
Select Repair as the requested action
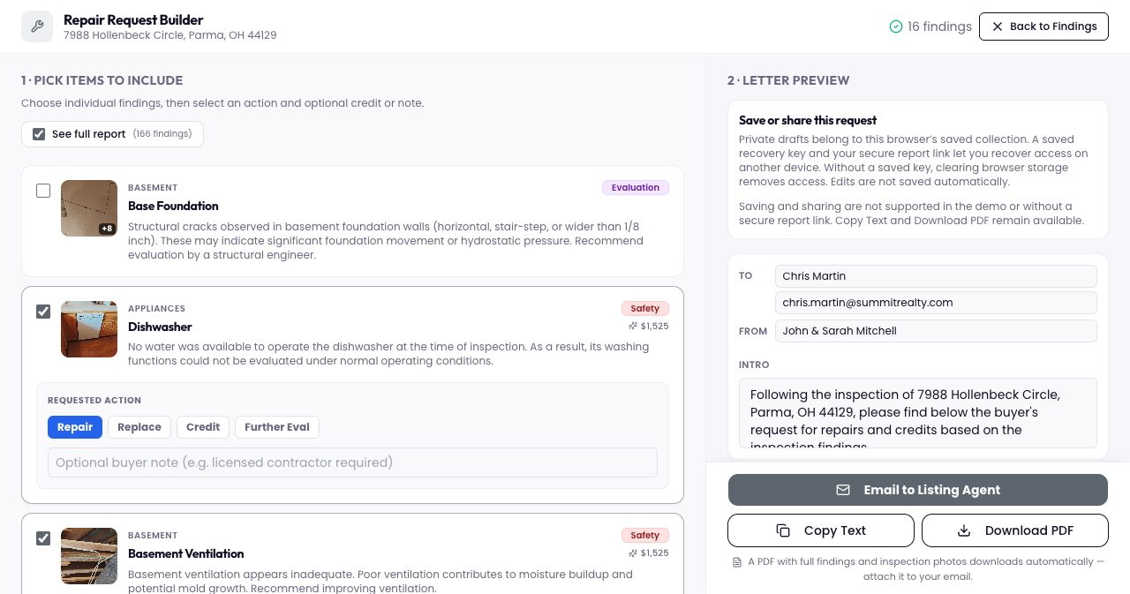coord(75,427)
